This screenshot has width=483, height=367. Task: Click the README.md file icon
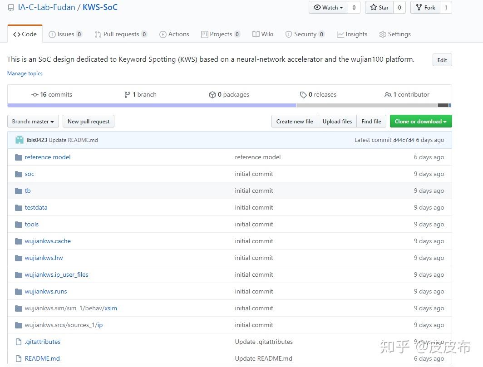click(19, 358)
